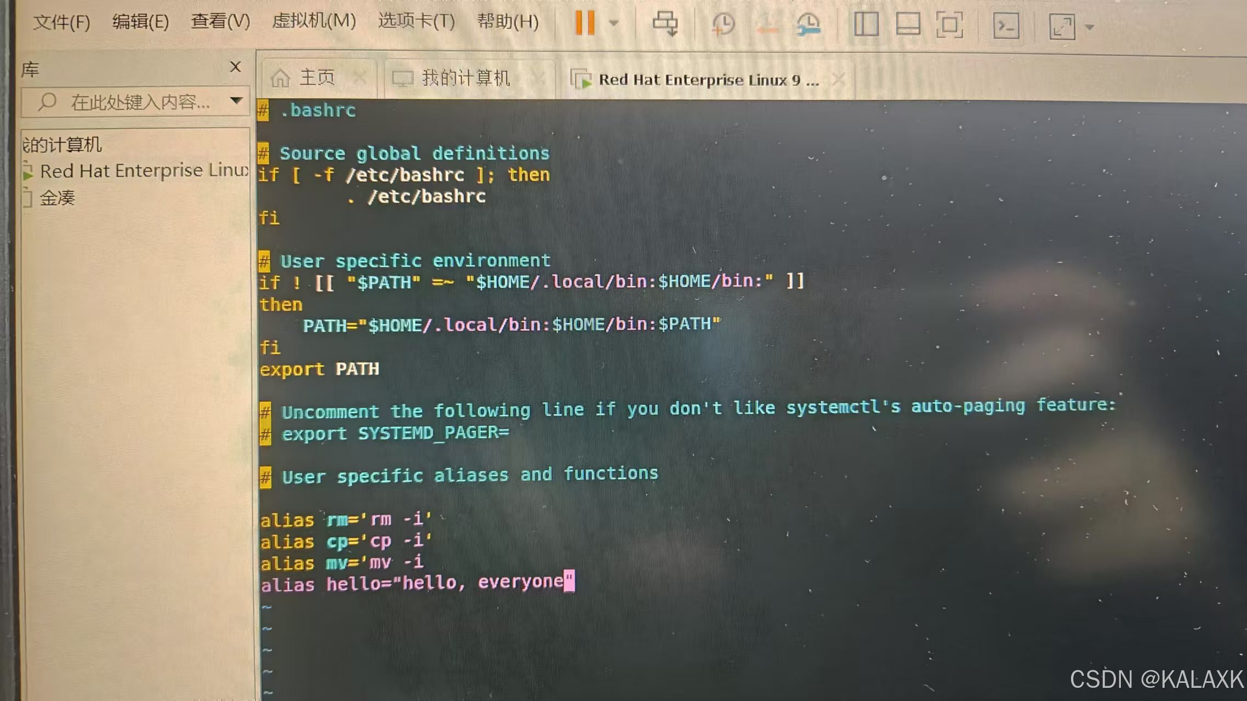This screenshot has height=701, width=1247.
Task: Click the stretch guest display icon
Action: (x=1062, y=27)
